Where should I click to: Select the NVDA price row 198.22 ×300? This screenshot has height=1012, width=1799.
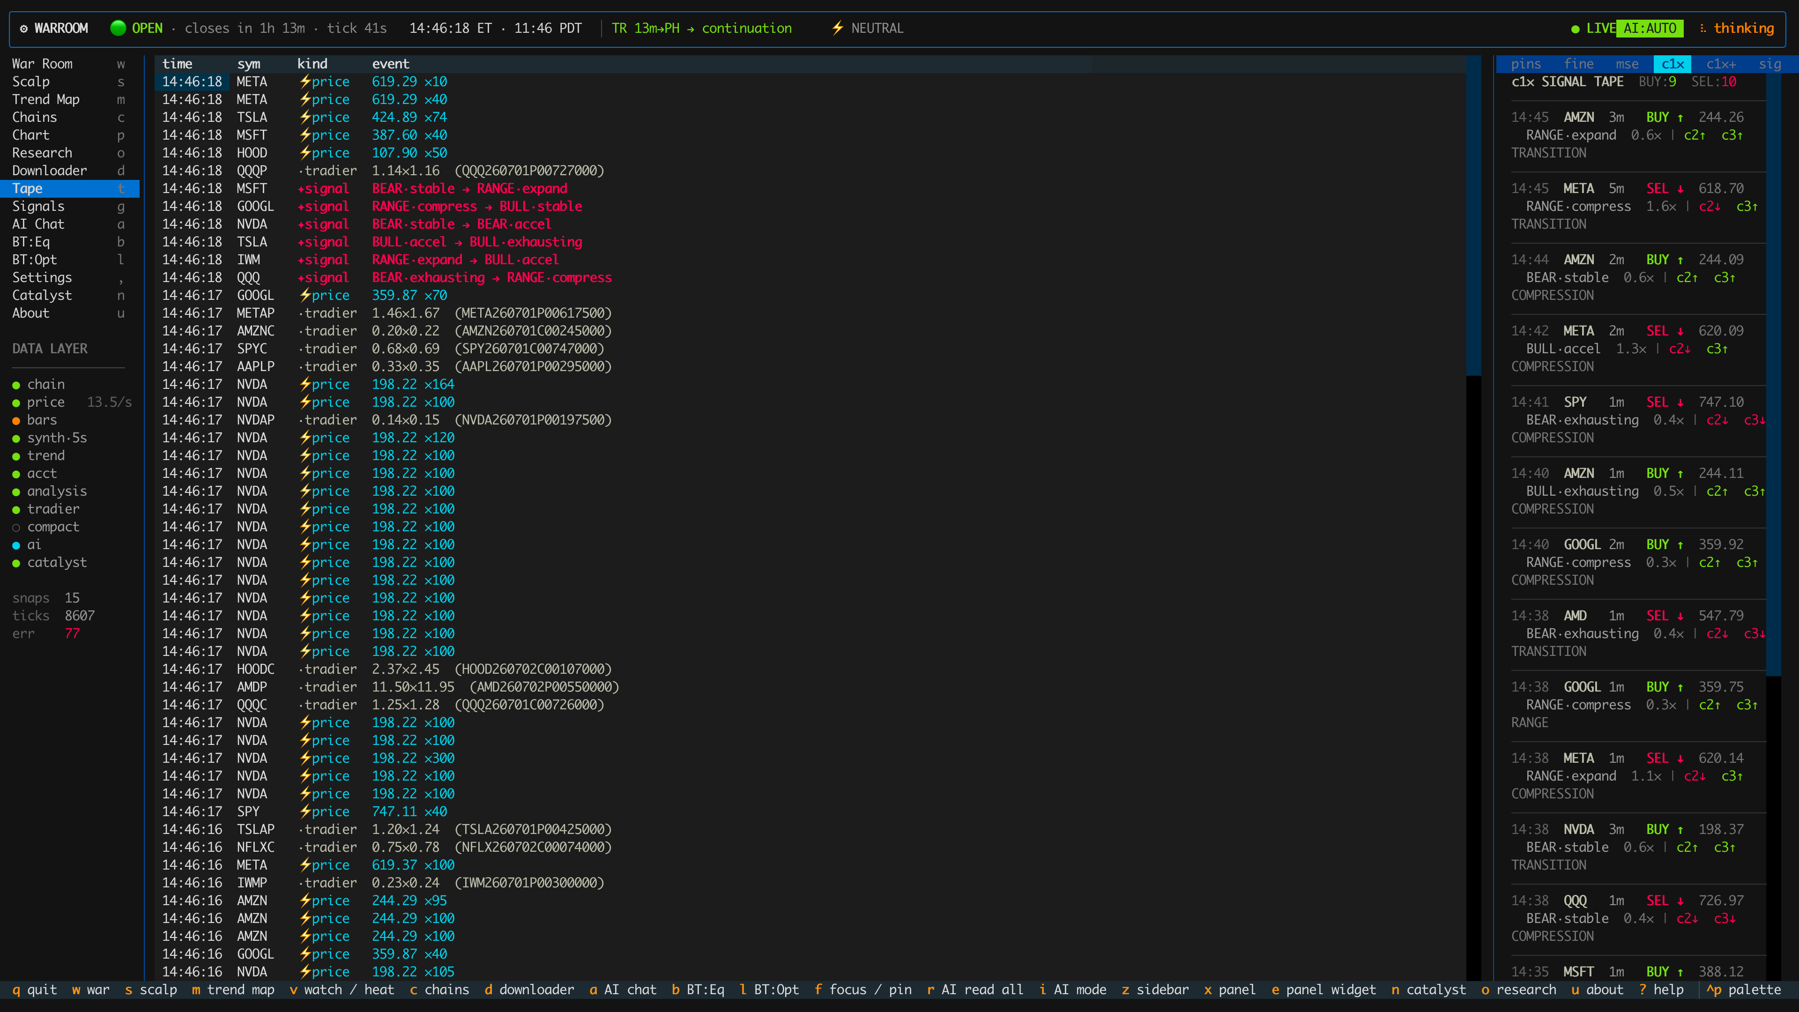[x=810, y=759]
